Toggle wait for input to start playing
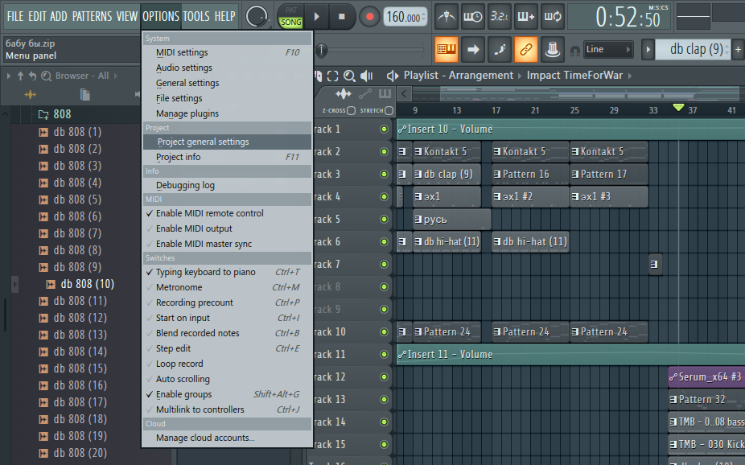The image size is (745, 465). pyautogui.click(x=473, y=17)
